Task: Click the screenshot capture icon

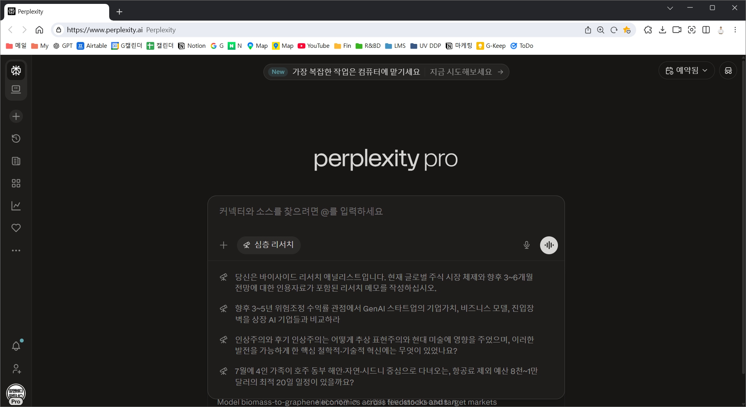Action: coord(692,30)
